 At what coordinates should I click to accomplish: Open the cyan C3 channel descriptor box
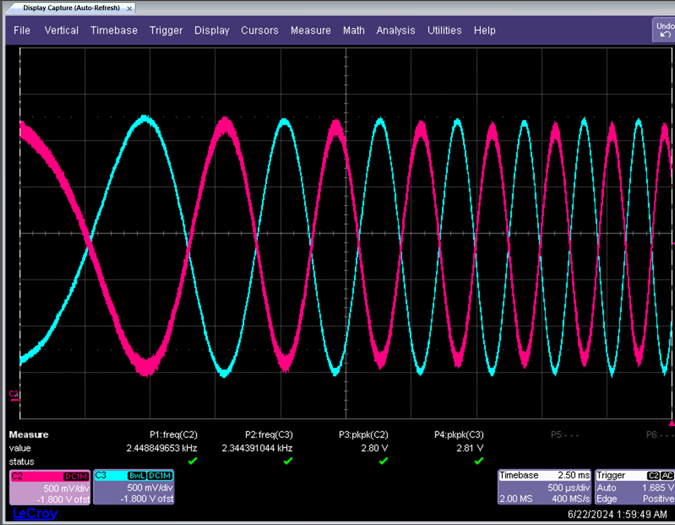click(x=134, y=487)
